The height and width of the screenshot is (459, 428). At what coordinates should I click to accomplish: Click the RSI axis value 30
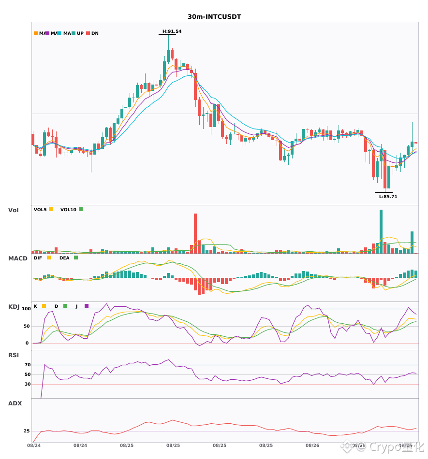tap(28, 384)
